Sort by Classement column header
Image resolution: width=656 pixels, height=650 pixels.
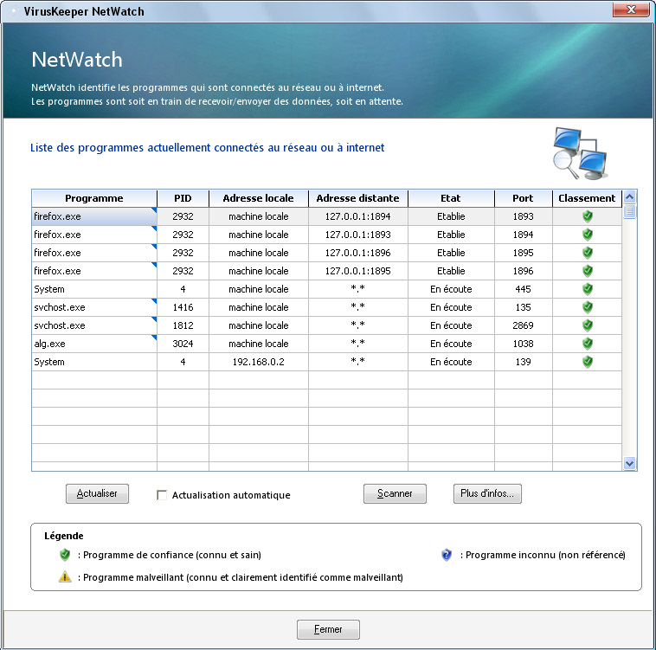pos(587,198)
